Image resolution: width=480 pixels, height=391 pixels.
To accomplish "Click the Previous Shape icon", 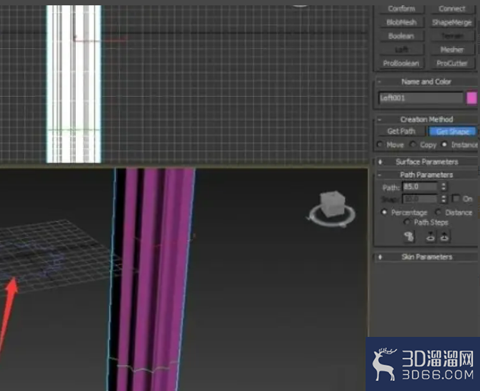I will point(430,236).
